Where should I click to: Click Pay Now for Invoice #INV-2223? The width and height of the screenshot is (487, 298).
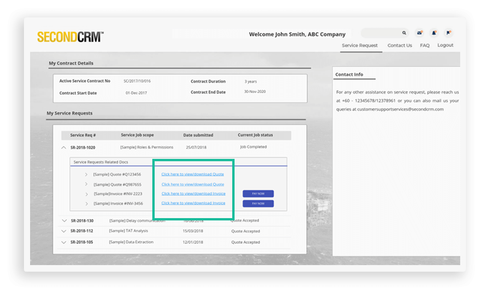(x=258, y=194)
